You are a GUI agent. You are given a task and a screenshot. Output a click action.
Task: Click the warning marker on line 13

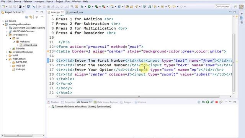point(48,51)
